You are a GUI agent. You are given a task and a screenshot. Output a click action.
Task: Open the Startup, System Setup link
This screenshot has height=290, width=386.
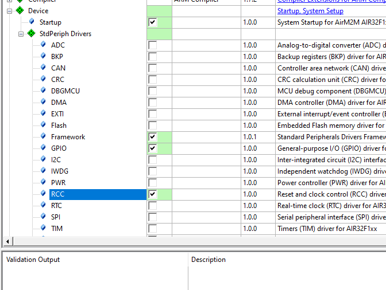[x=310, y=11]
